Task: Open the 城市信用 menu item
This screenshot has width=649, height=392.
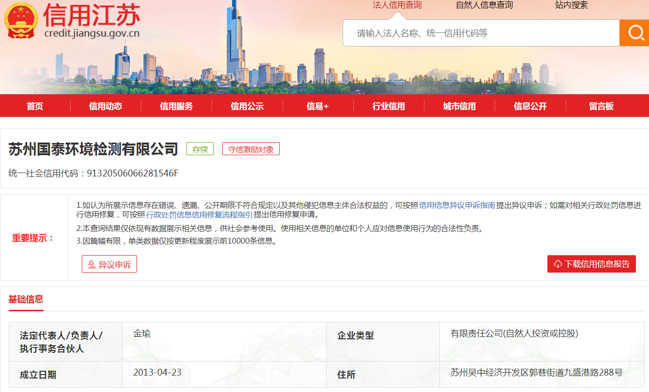Action: pyautogui.click(x=459, y=106)
